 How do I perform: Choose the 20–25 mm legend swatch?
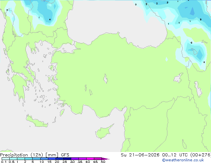[59, 159]
